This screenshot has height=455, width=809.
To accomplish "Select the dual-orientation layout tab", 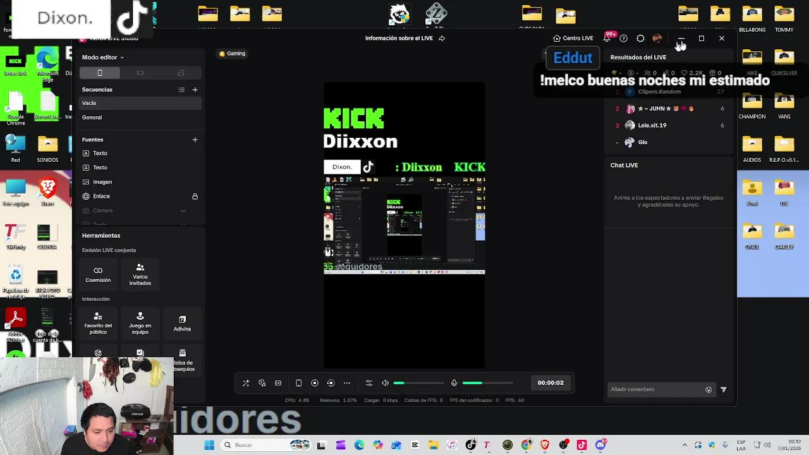I will click(x=181, y=73).
